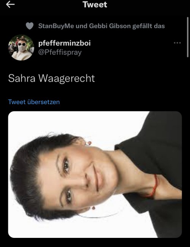190x247 pixels.
Task: Open the @Pfeffispray handle
Action: [60, 52]
